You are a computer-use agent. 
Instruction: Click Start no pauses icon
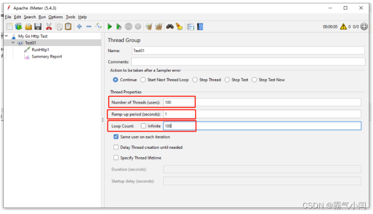(119, 27)
